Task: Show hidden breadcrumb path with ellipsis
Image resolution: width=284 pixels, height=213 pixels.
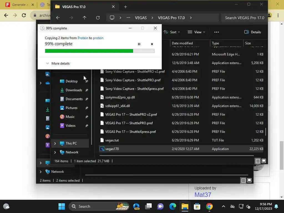Action: pos(128,18)
